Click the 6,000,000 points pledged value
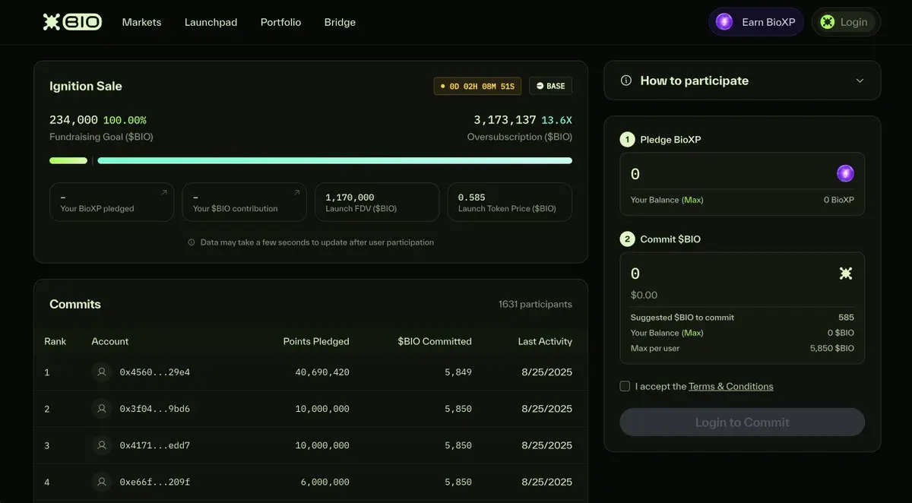This screenshot has height=503, width=912. [x=325, y=482]
